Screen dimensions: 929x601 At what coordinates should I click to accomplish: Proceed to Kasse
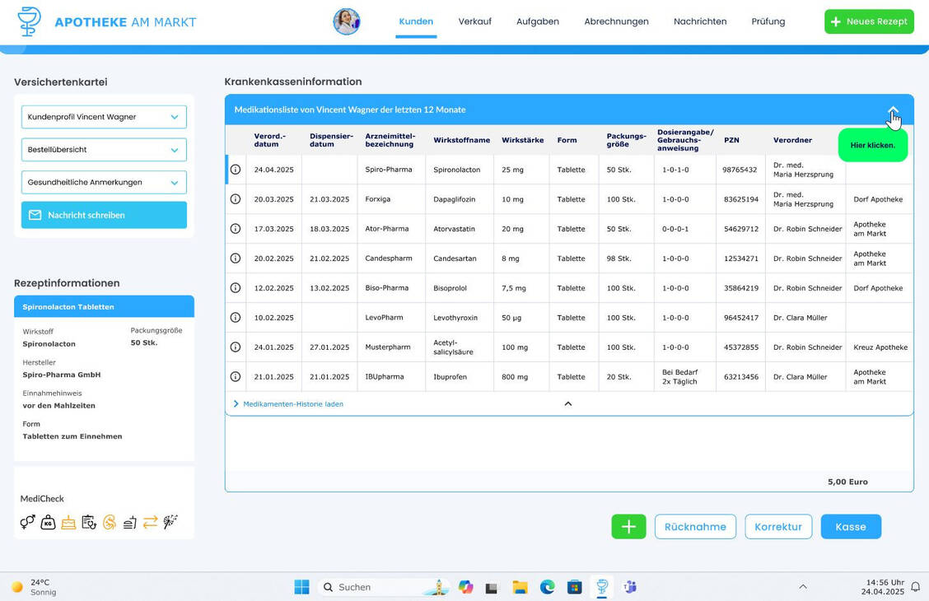tap(851, 526)
